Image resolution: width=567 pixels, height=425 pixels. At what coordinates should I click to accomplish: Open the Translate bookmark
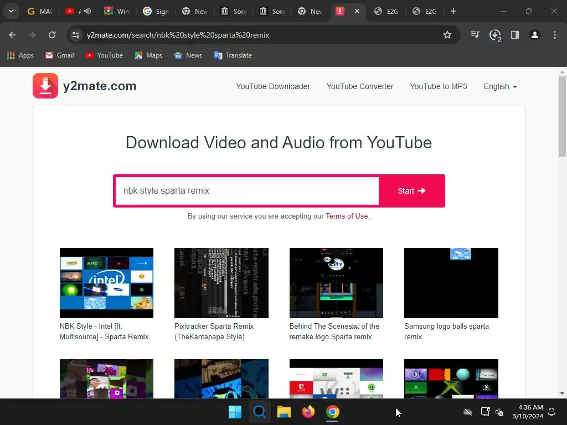tap(233, 55)
